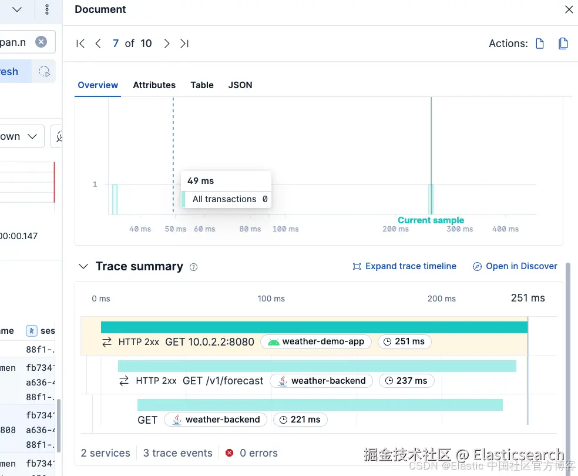The image size is (578, 476).
Task: Click the Expand trace timeline icon
Action: [357, 266]
